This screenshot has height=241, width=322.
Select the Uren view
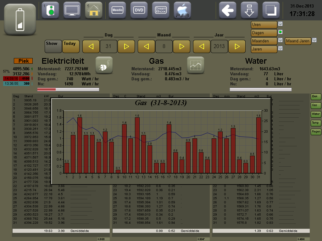pyautogui.click(x=264, y=25)
